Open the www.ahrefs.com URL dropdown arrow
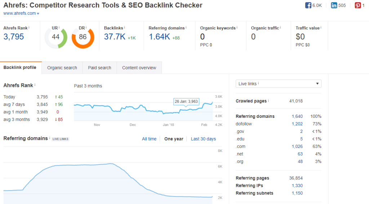The height and width of the screenshot is (204, 369). click(x=38, y=14)
